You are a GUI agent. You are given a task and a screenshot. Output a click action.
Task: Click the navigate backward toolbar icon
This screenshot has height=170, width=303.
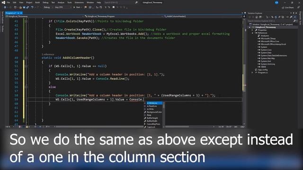click(5, 8)
